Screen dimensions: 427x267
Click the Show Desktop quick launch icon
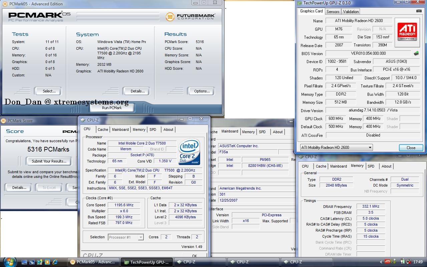click(x=24, y=262)
